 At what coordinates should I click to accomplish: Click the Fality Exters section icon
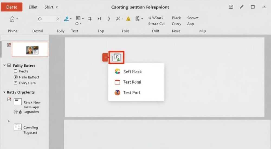point(9,65)
